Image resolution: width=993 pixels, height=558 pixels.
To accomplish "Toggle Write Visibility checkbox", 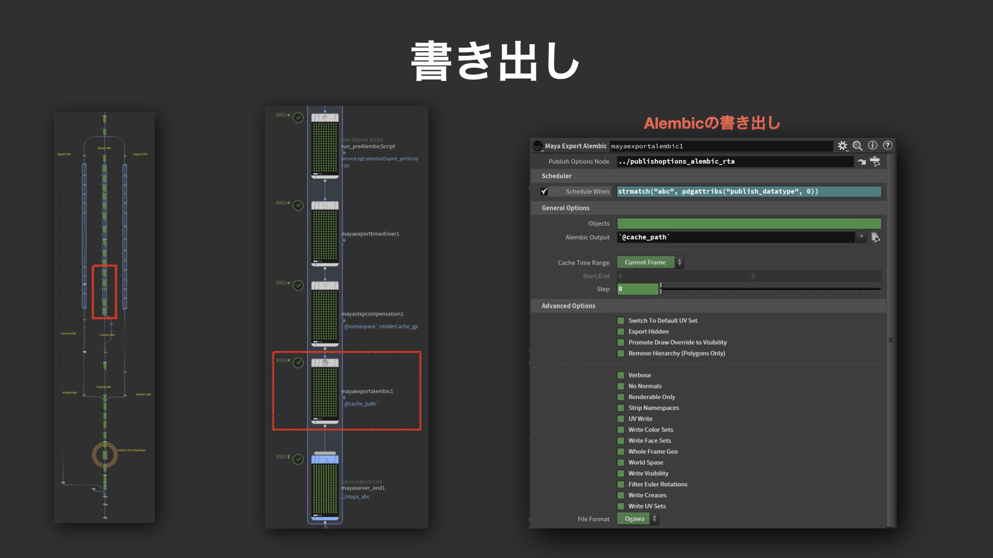I will pos(621,473).
